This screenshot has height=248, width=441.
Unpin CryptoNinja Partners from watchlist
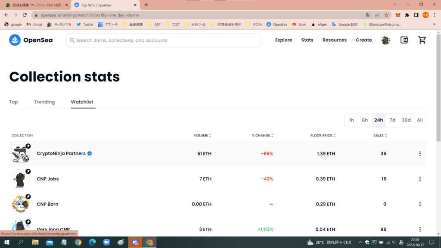pos(28,146)
